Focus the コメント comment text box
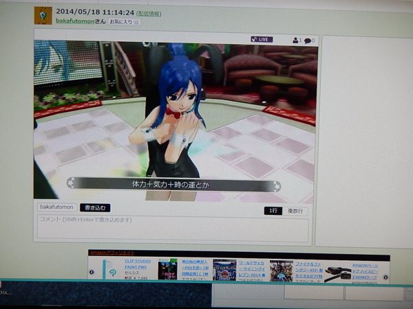Viewport: 413px width, 309px height. (x=173, y=229)
